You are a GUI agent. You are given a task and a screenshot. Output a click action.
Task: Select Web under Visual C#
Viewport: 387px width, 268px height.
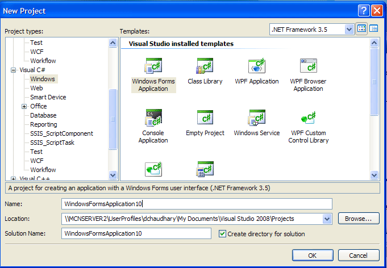[36, 88]
